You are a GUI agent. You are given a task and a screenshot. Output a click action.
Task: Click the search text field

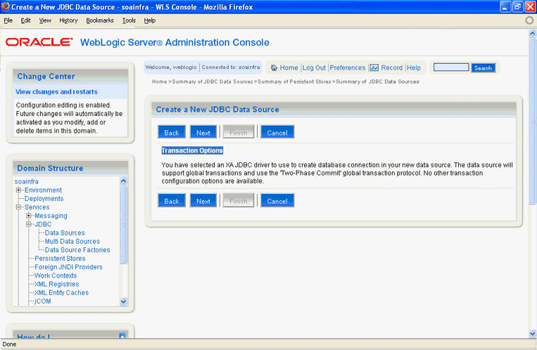tap(451, 67)
